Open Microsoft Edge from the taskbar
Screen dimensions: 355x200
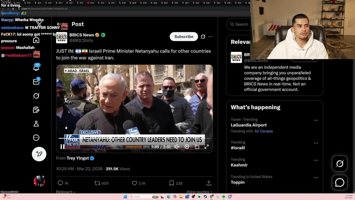[x=169, y=197]
